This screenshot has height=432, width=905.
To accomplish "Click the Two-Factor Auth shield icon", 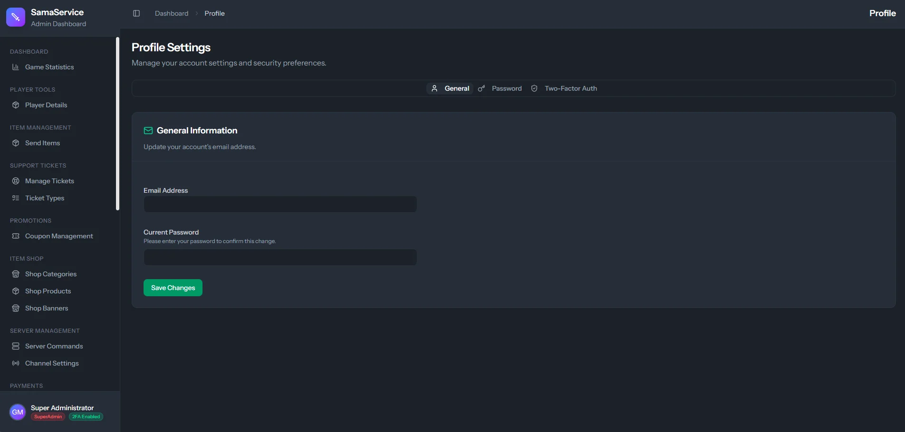I will coord(534,88).
